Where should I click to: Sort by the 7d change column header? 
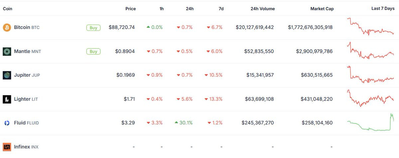[x=221, y=9]
